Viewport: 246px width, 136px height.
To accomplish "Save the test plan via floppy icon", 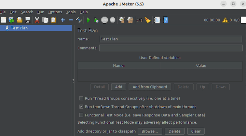I will (28, 20).
